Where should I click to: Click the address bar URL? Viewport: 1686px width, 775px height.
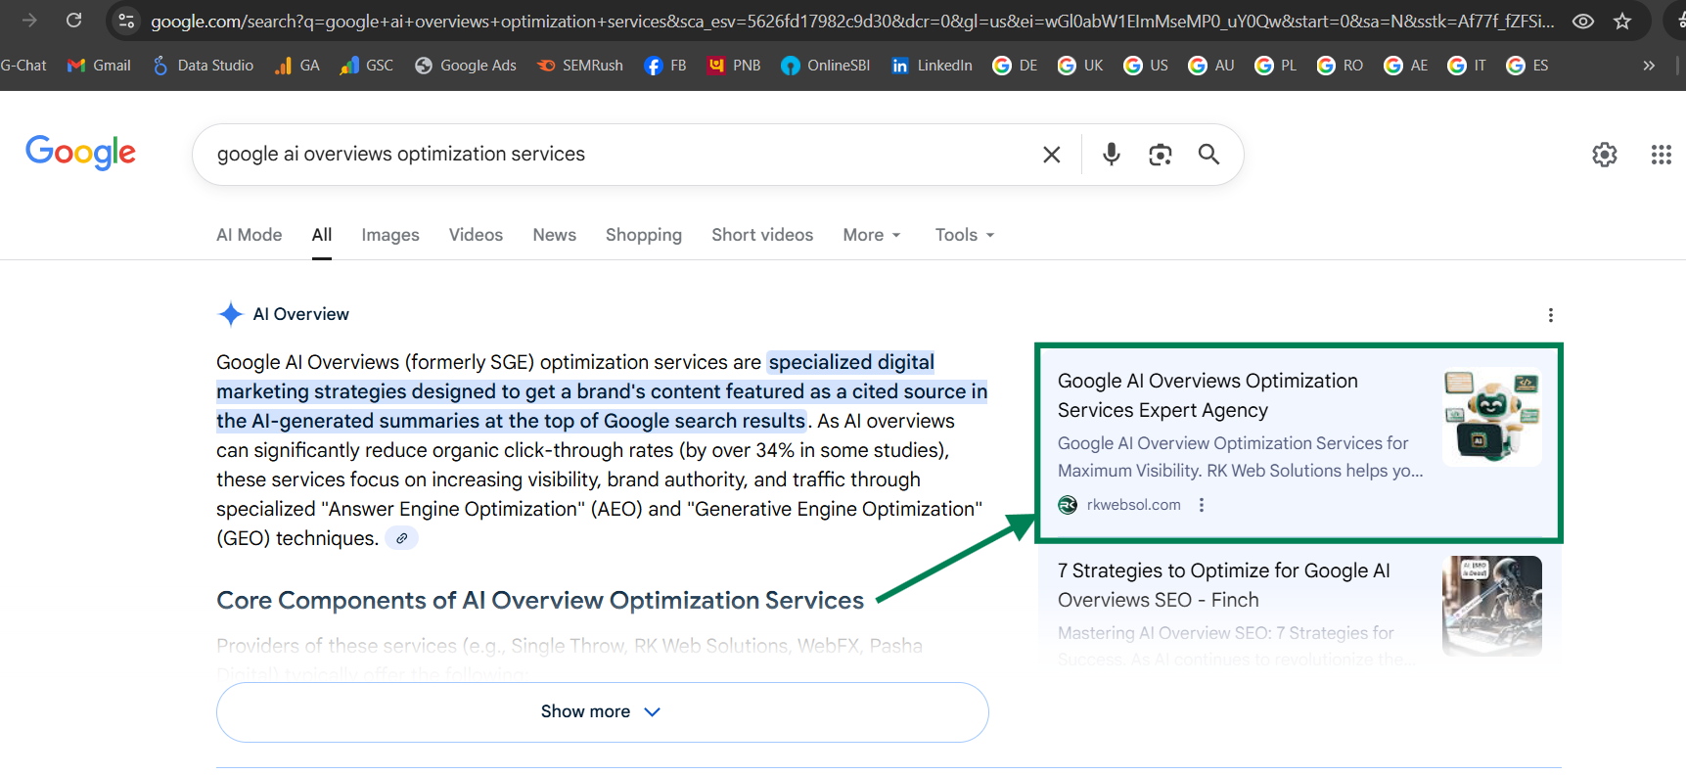(851, 21)
